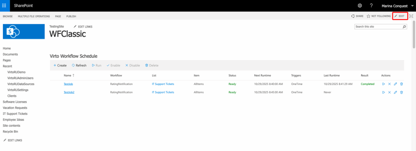Open VirtoRUDemo under Recent
Image resolution: width=416 pixels, height=151 pixels.
(x=16, y=72)
